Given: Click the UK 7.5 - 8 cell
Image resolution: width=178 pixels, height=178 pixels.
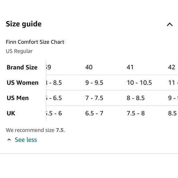Looking at the screenshot, I should pos(136,113).
